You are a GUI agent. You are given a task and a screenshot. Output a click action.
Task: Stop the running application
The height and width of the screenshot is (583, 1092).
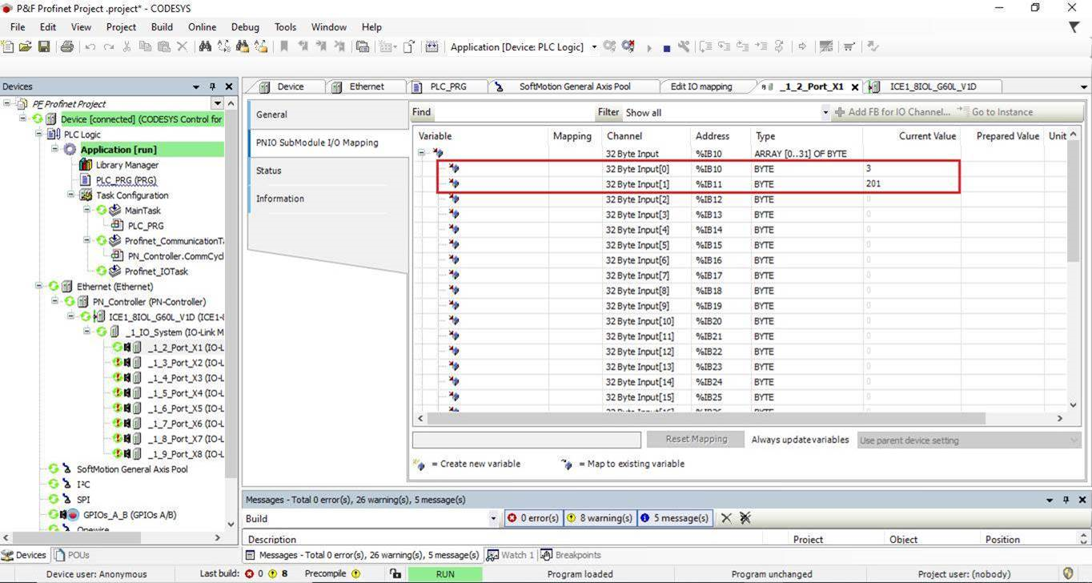(x=667, y=46)
